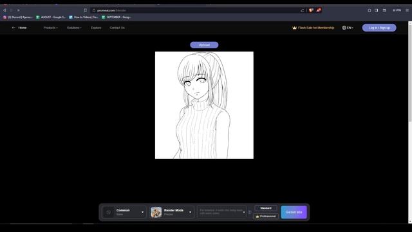
Task: Click the browser back arrow
Action: 5,10
